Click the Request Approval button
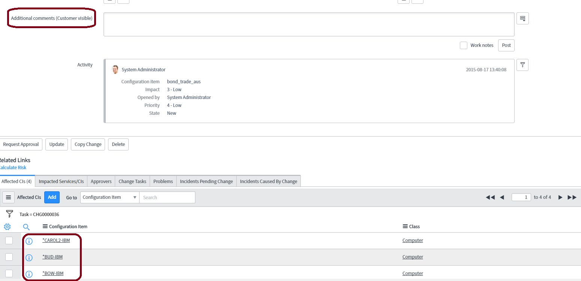The image size is (581, 281). click(x=21, y=144)
